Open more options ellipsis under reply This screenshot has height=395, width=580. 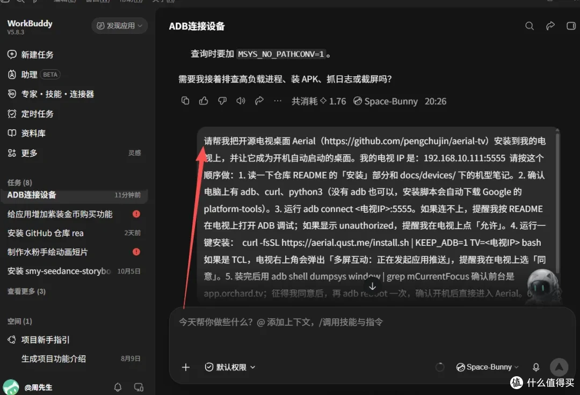click(278, 101)
